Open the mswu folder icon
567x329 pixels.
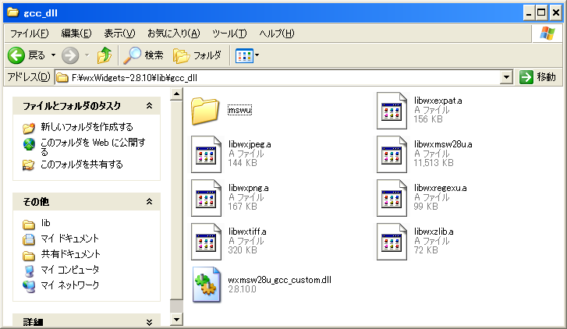tap(205, 111)
